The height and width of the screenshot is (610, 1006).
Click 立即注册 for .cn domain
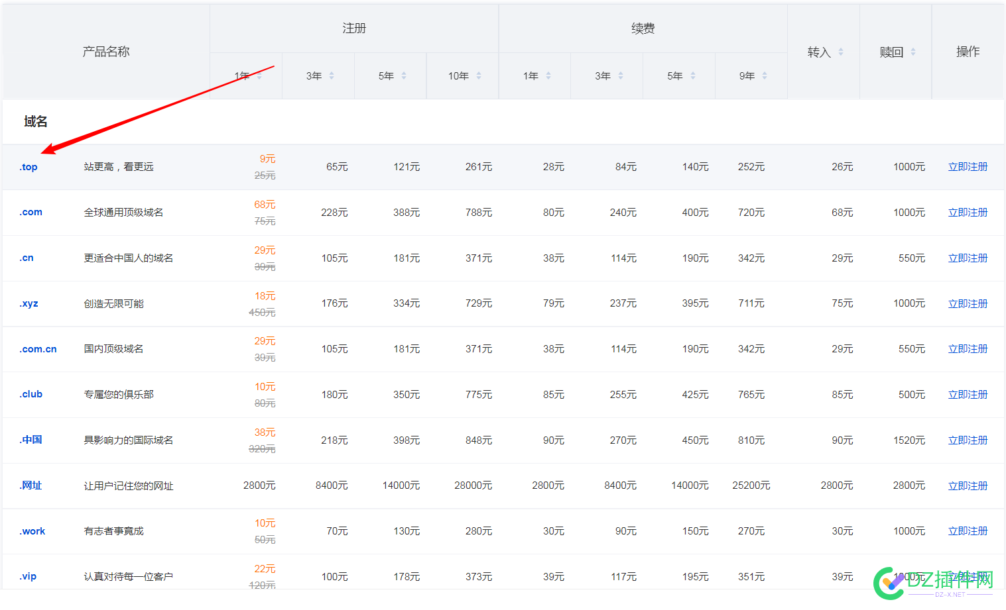coord(968,258)
